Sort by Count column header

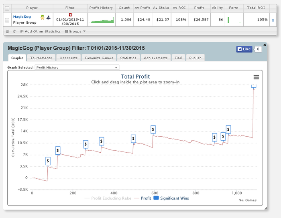pyautogui.click(x=124, y=8)
